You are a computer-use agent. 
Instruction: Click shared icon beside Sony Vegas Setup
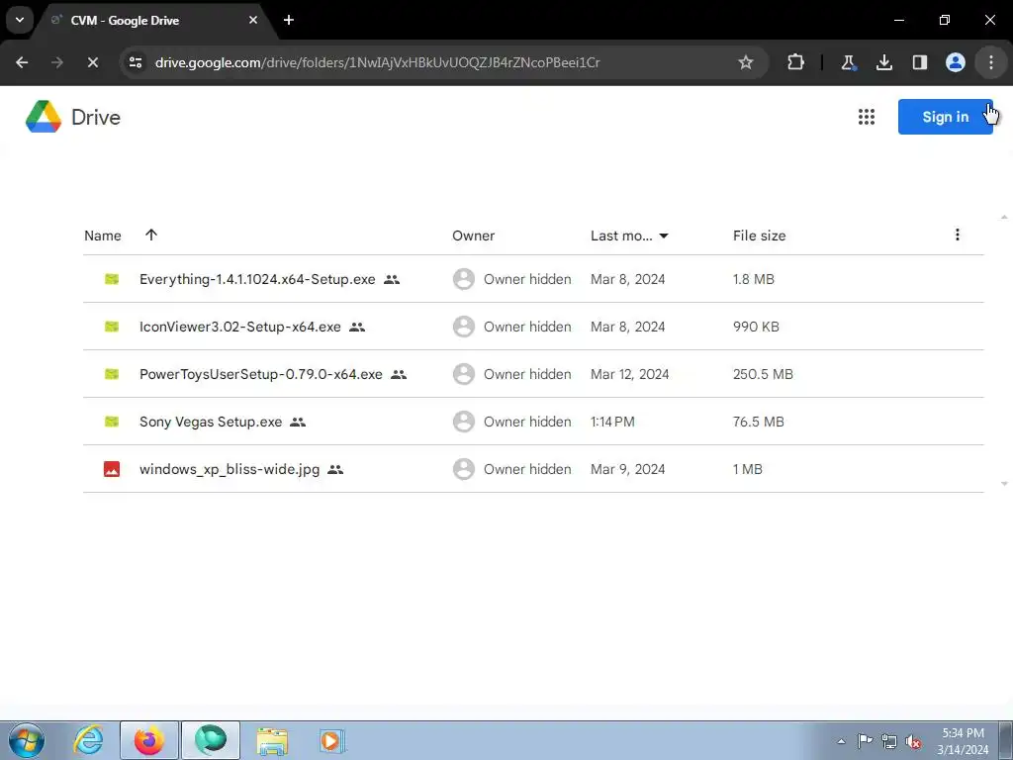(298, 422)
